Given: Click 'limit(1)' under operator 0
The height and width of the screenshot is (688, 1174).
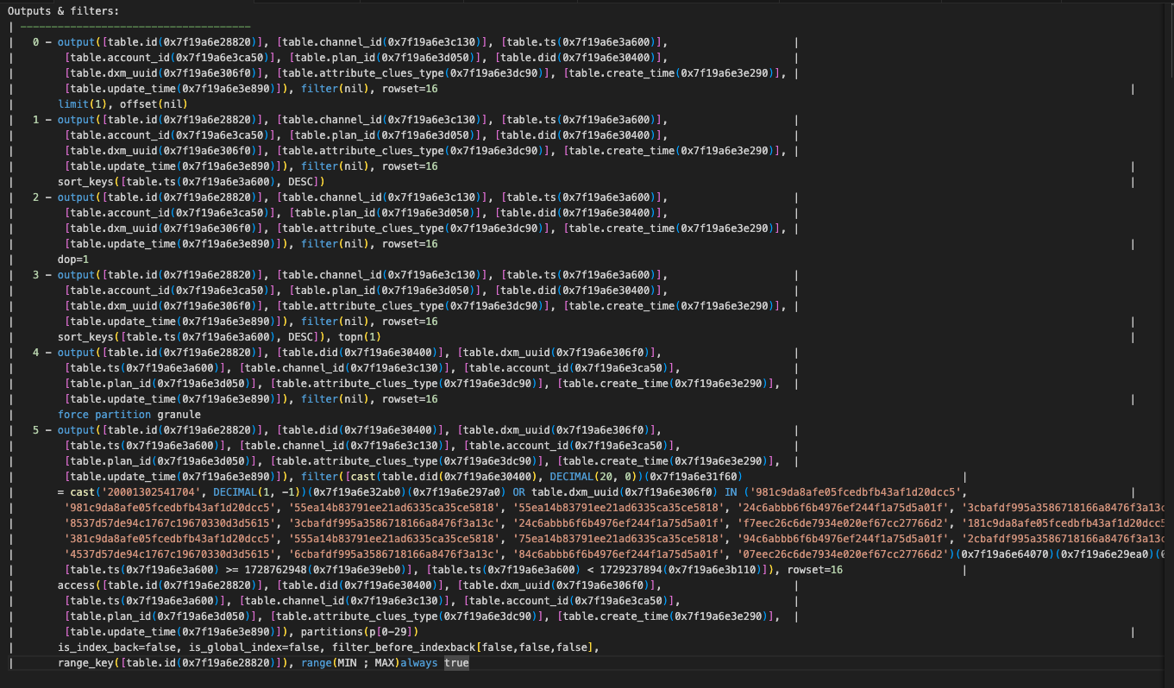Looking at the screenshot, I should pyautogui.click(x=83, y=103).
